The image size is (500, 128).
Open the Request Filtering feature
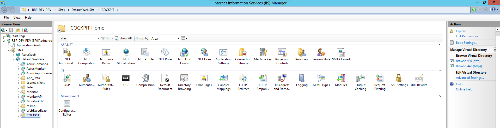(380, 78)
